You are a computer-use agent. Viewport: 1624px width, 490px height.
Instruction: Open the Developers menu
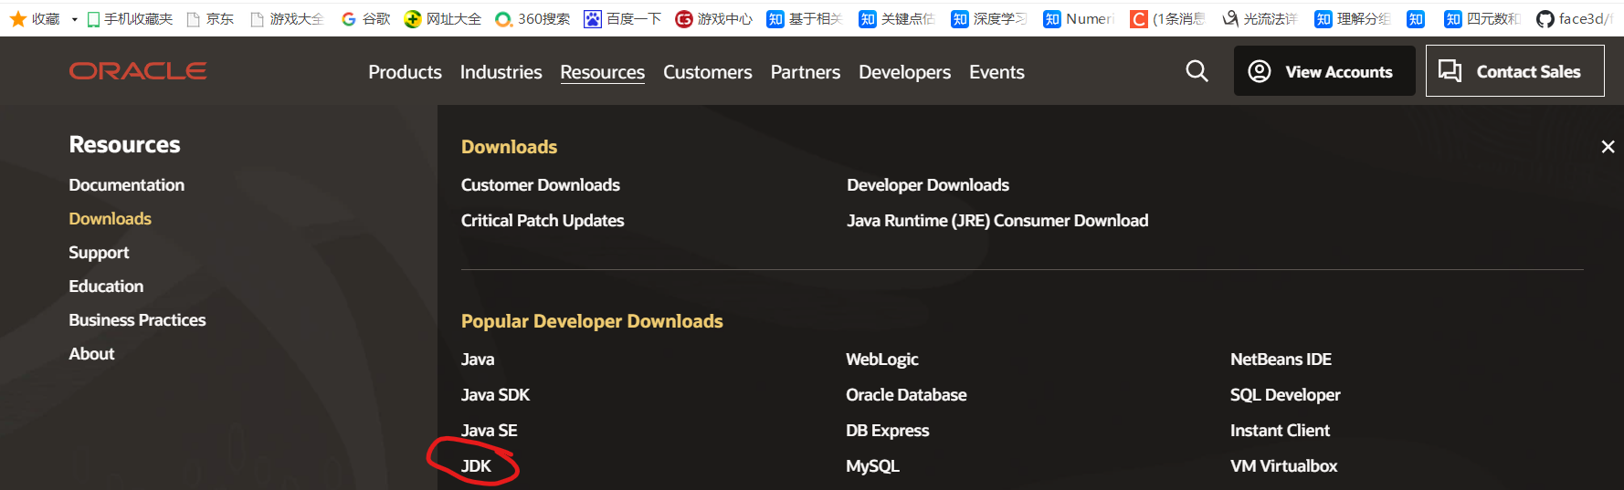click(904, 72)
